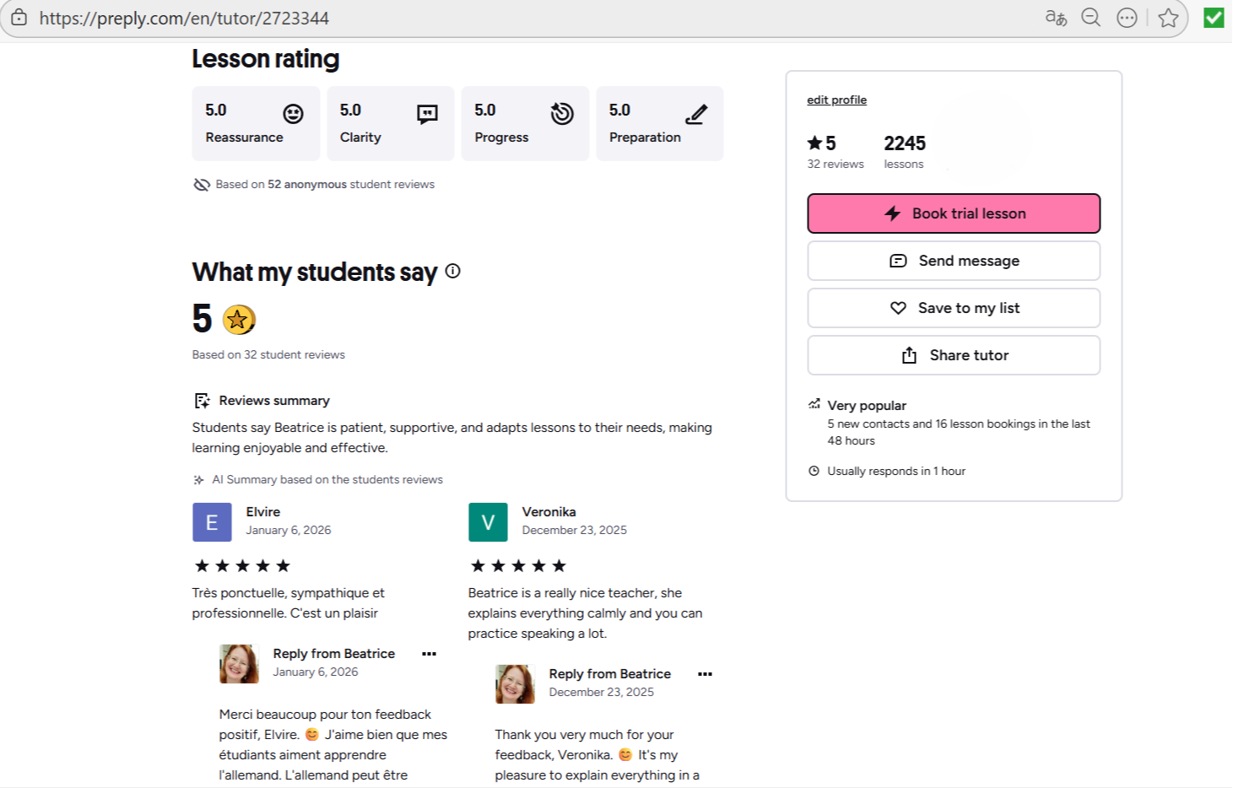Open the browser's three-dot page actions icon

tap(1127, 18)
